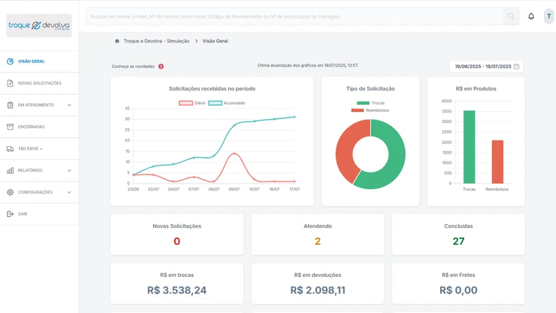Open Em Atendimento menu item
This screenshot has height=313, width=556.
coord(39,105)
